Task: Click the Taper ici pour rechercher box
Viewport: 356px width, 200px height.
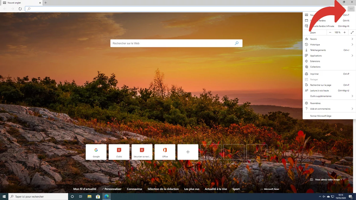Action: tap(38, 196)
